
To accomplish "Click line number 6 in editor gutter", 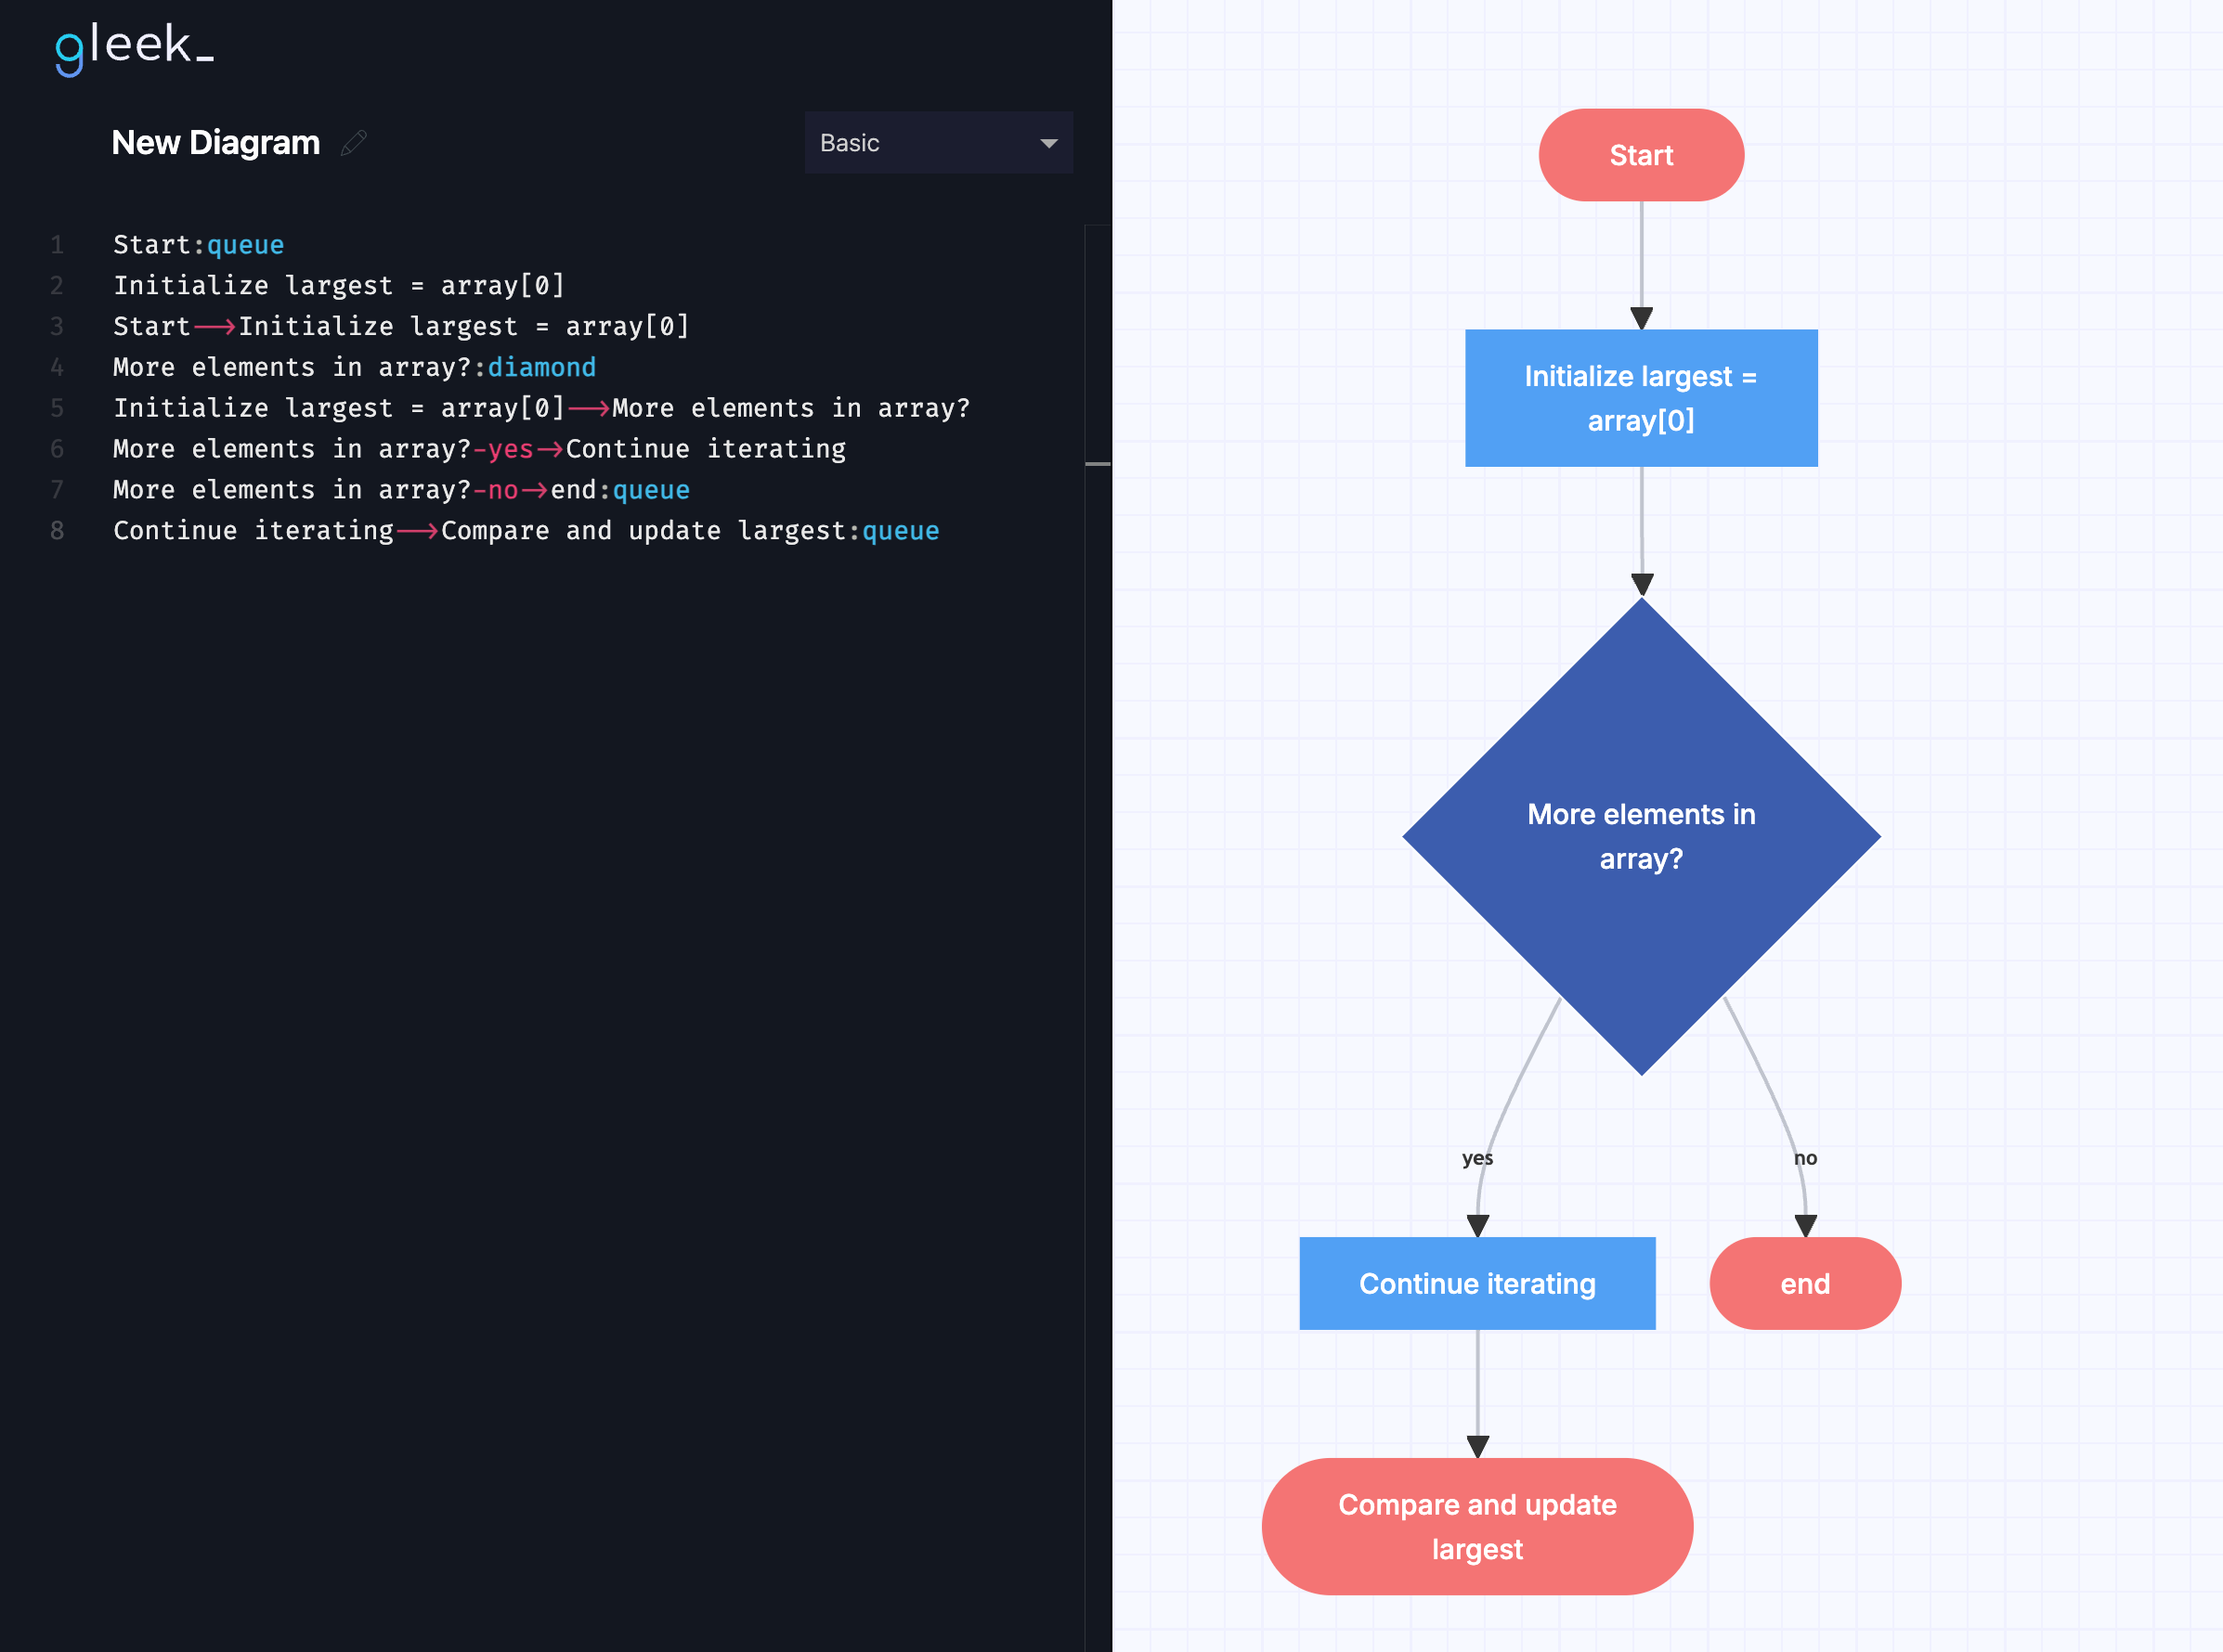I will 57,449.
